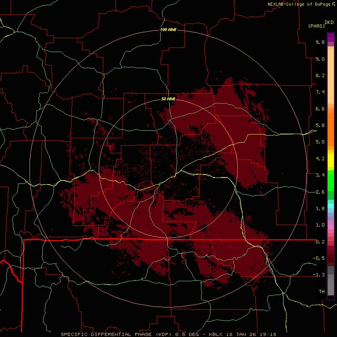Click the 0.2 value on the color scale
337x337 pixels.
click(320, 242)
